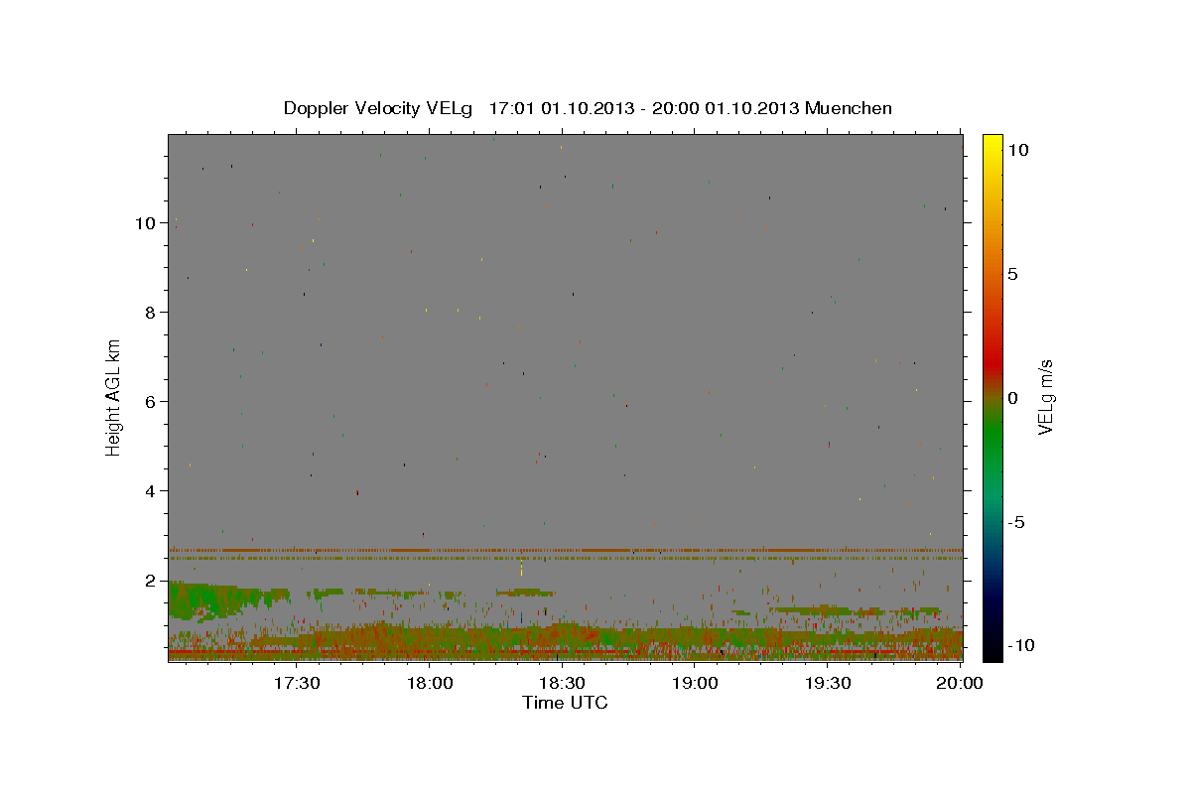
Task: Click the 18:00 time tick label
Action: 430,683
